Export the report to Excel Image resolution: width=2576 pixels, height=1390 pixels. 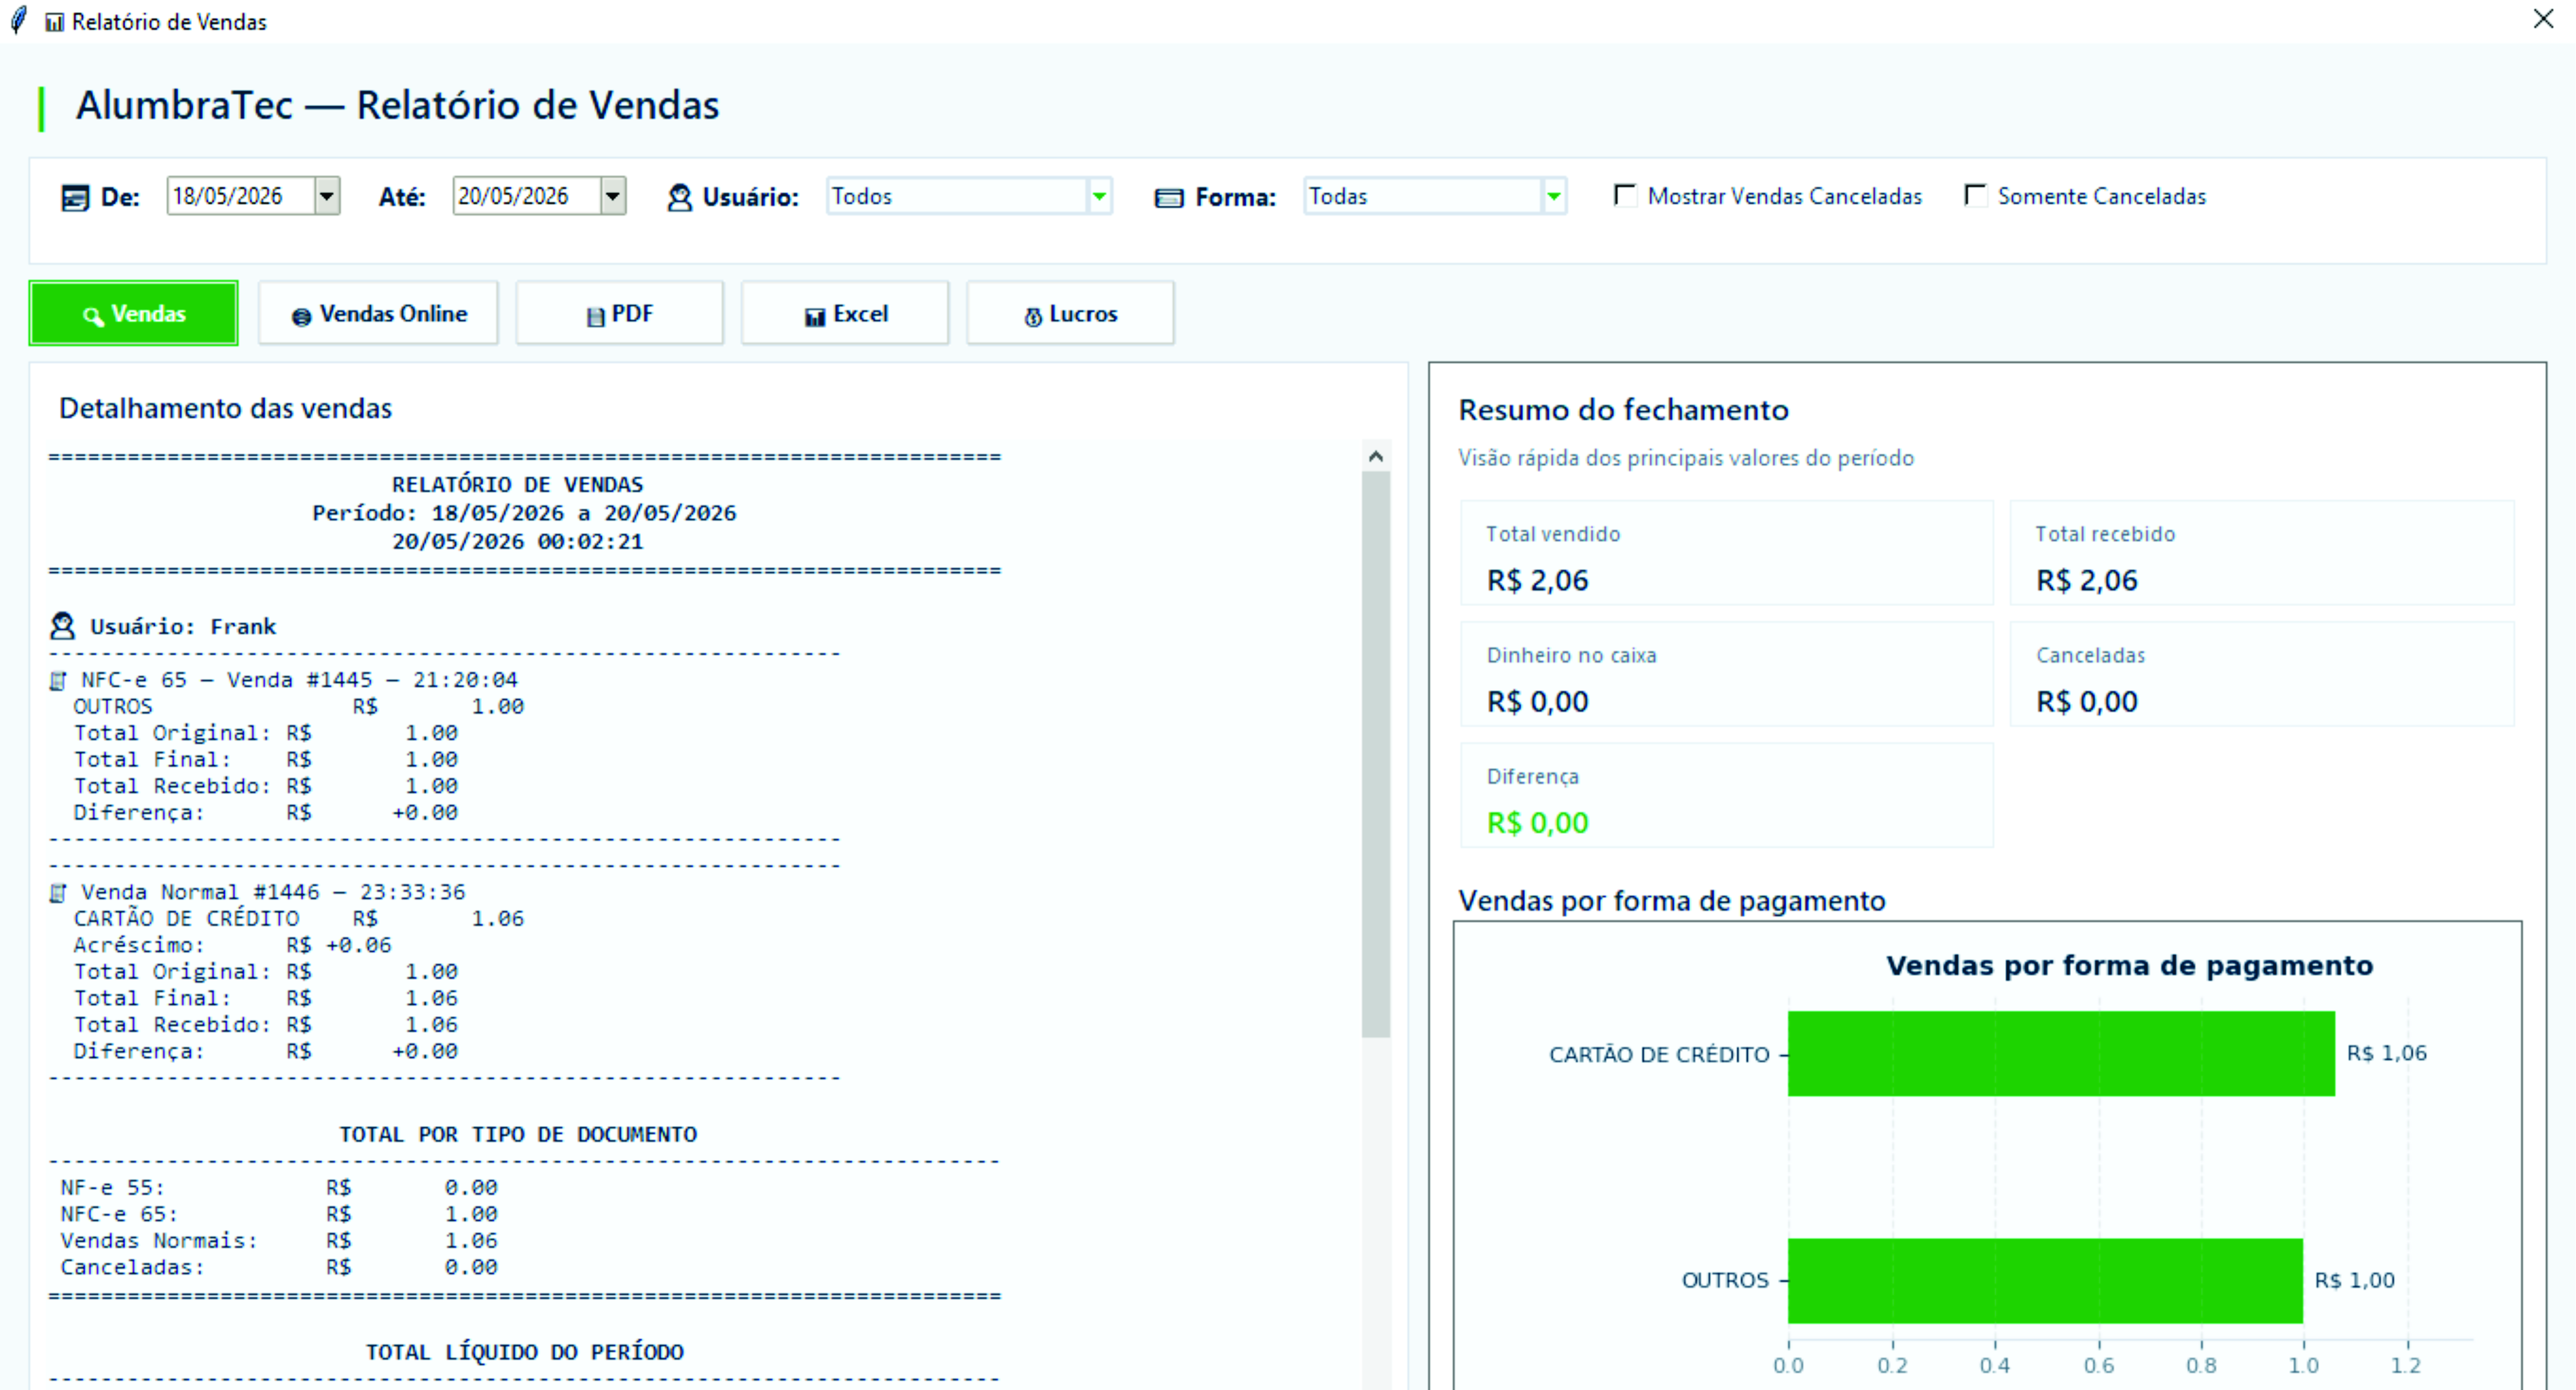pos(846,314)
